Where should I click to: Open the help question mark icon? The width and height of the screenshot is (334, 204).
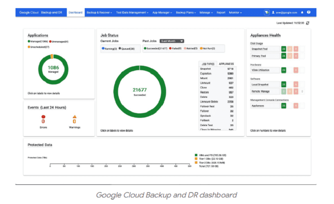point(309,12)
